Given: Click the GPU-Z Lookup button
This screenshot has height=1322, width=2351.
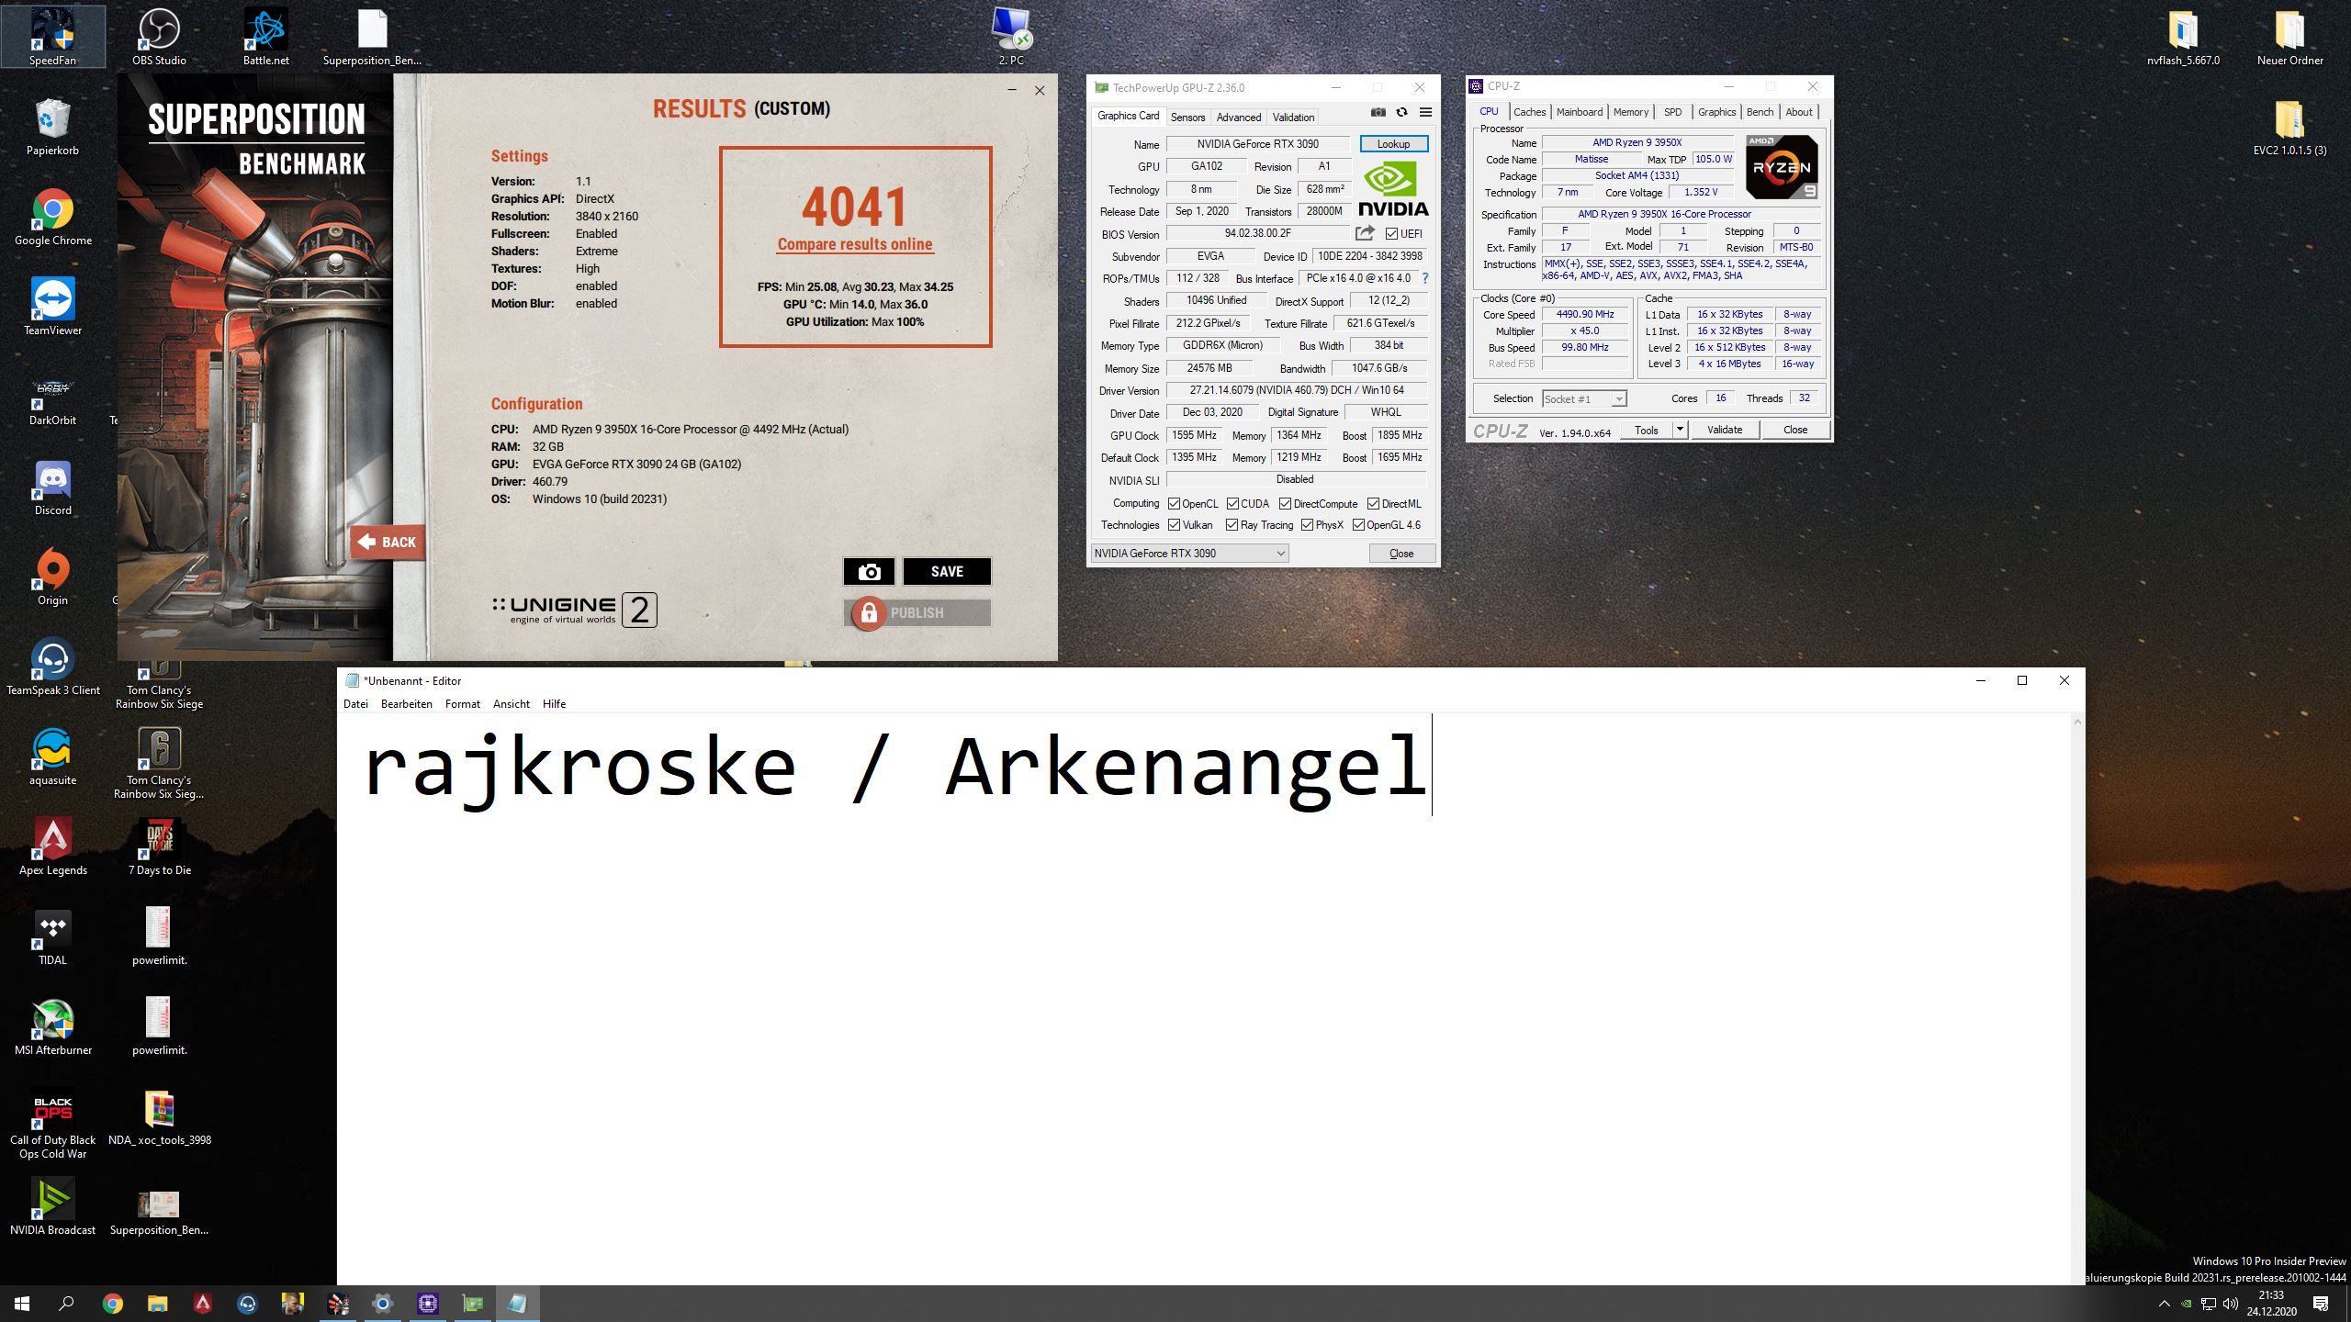Looking at the screenshot, I should coord(1393,144).
